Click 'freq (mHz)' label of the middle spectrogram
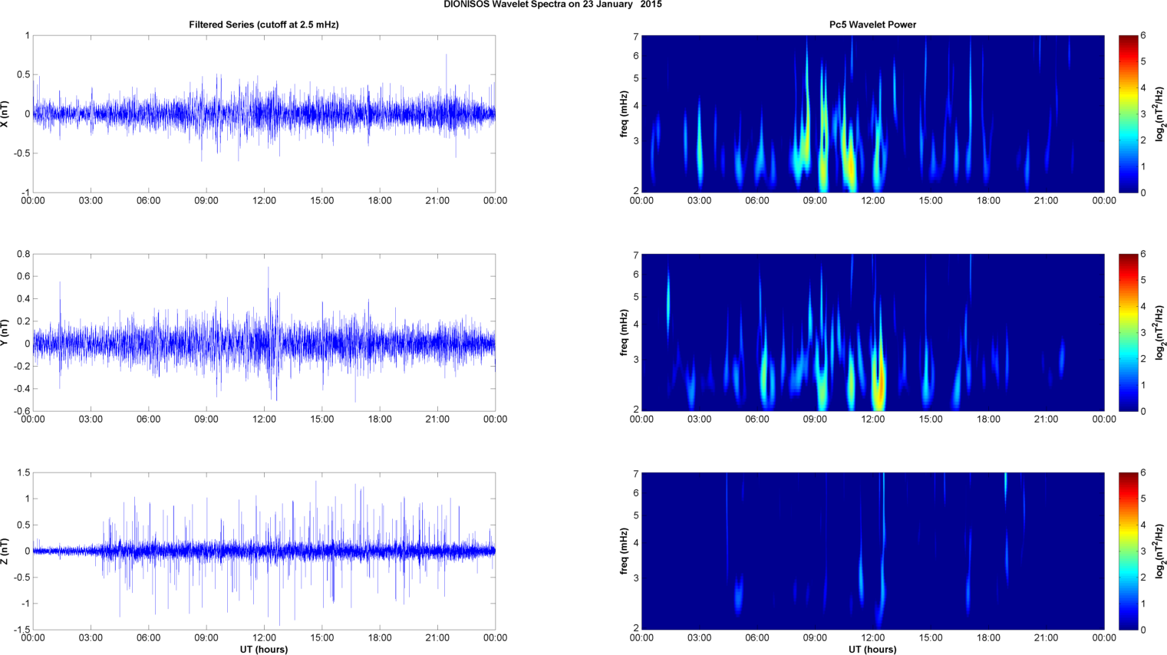The height and width of the screenshot is (655, 1167). click(x=625, y=332)
